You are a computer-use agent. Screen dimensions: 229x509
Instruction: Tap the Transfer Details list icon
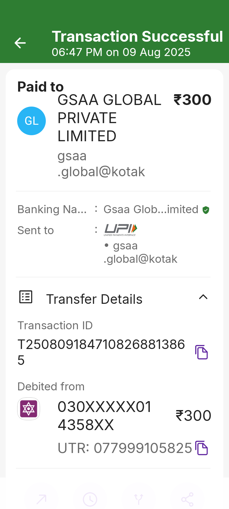pyautogui.click(x=26, y=297)
